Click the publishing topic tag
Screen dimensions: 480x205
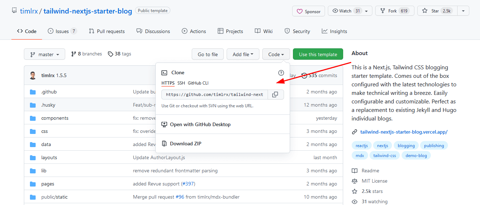click(x=434, y=145)
